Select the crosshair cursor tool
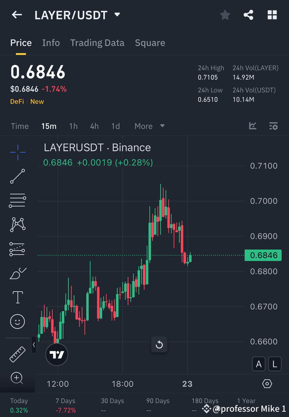This screenshot has height=417, width=289. [17, 152]
